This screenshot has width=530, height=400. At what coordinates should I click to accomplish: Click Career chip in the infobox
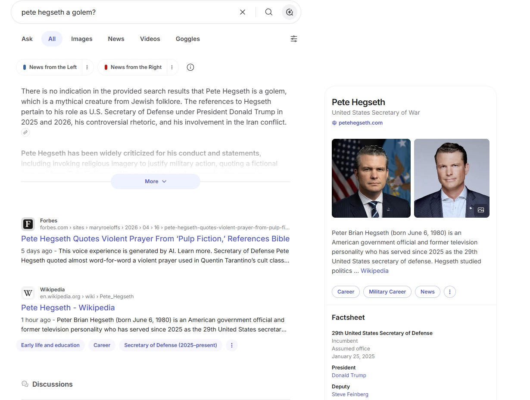coord(346,292)
